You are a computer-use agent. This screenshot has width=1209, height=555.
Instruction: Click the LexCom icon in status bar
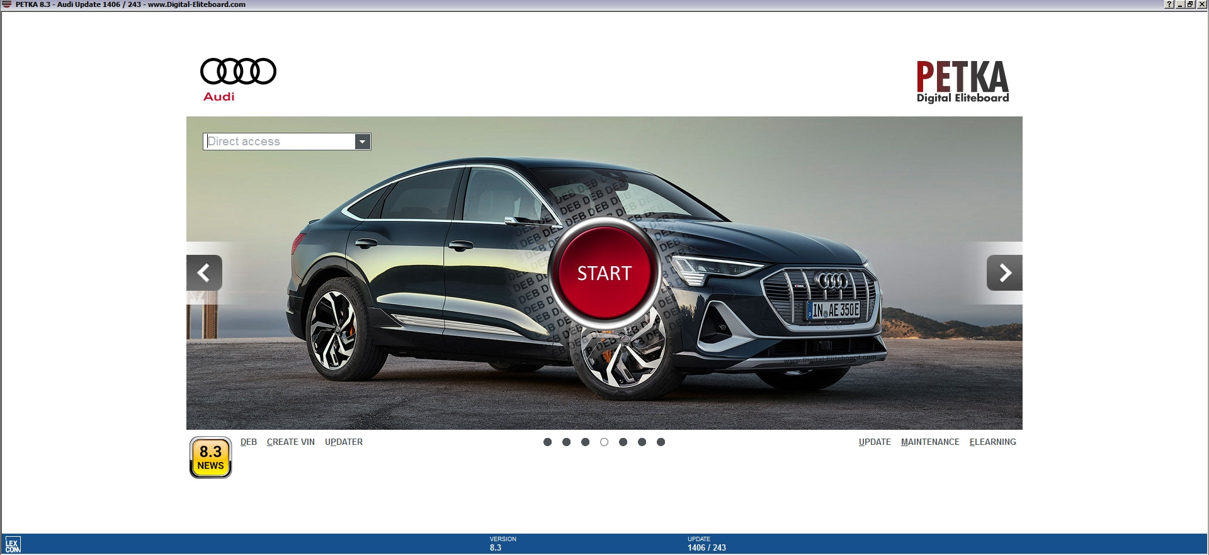(x=13, y=544)
